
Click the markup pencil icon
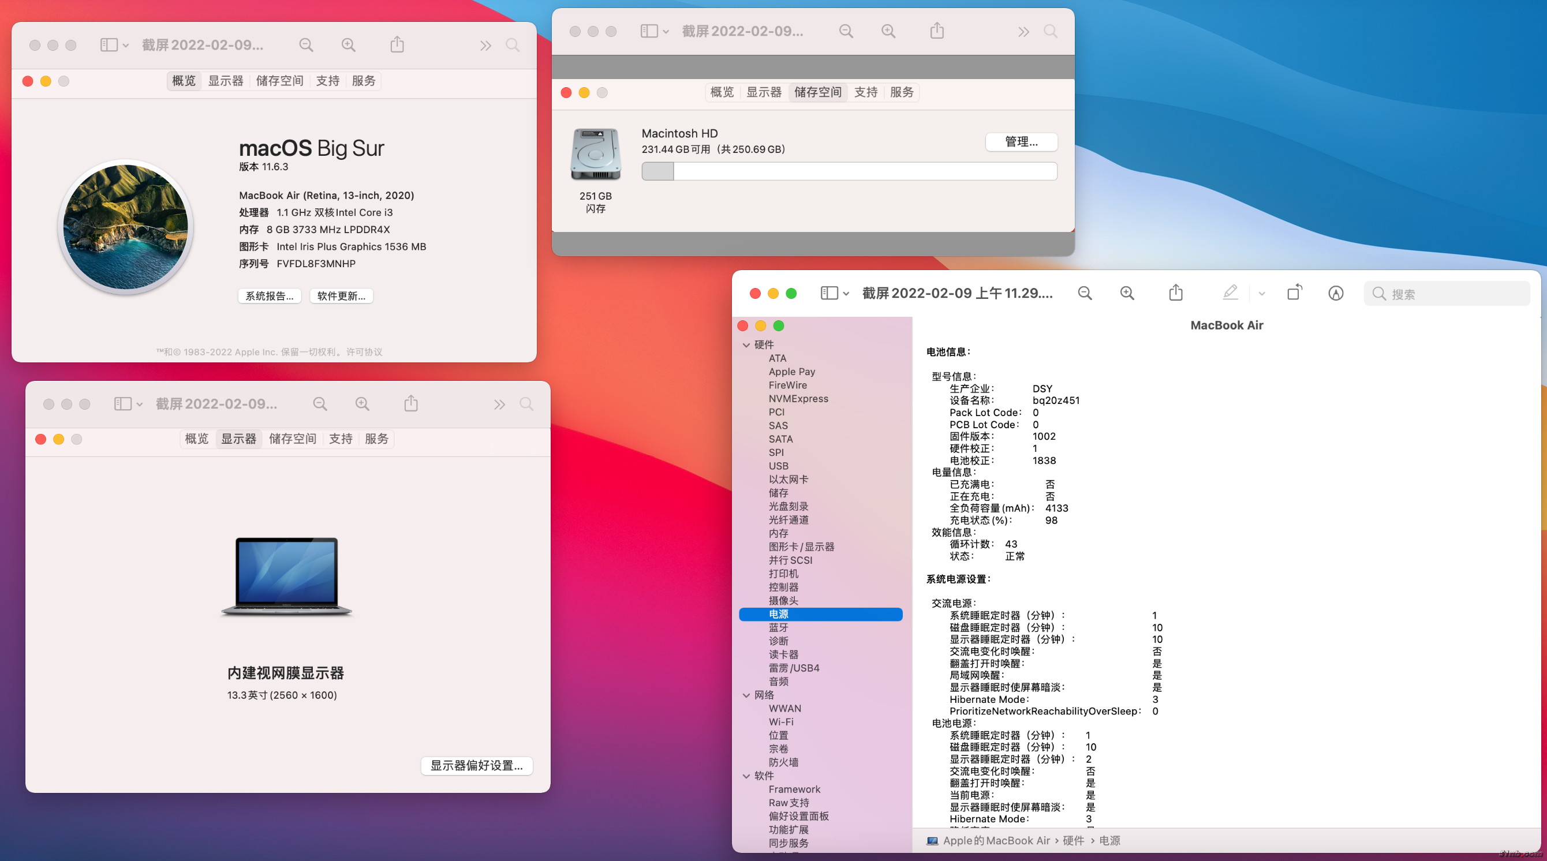tap(1230, 293)
